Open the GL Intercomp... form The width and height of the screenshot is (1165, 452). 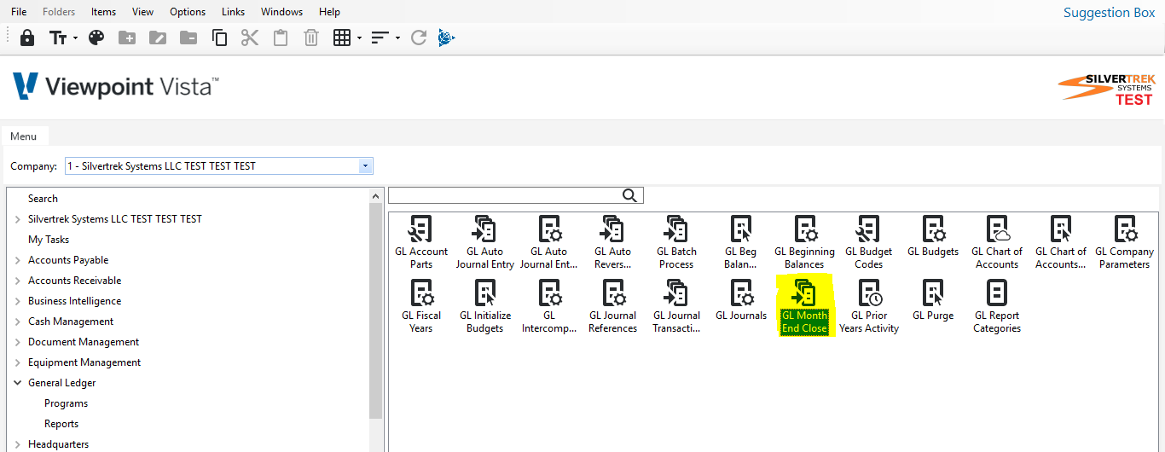(x=549, y=306)
